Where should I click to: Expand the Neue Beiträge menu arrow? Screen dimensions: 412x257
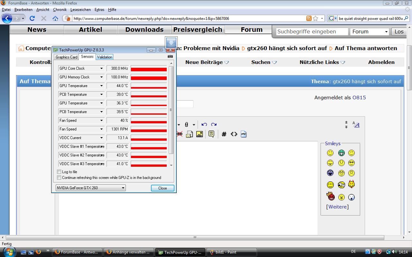tap(227, 62)
